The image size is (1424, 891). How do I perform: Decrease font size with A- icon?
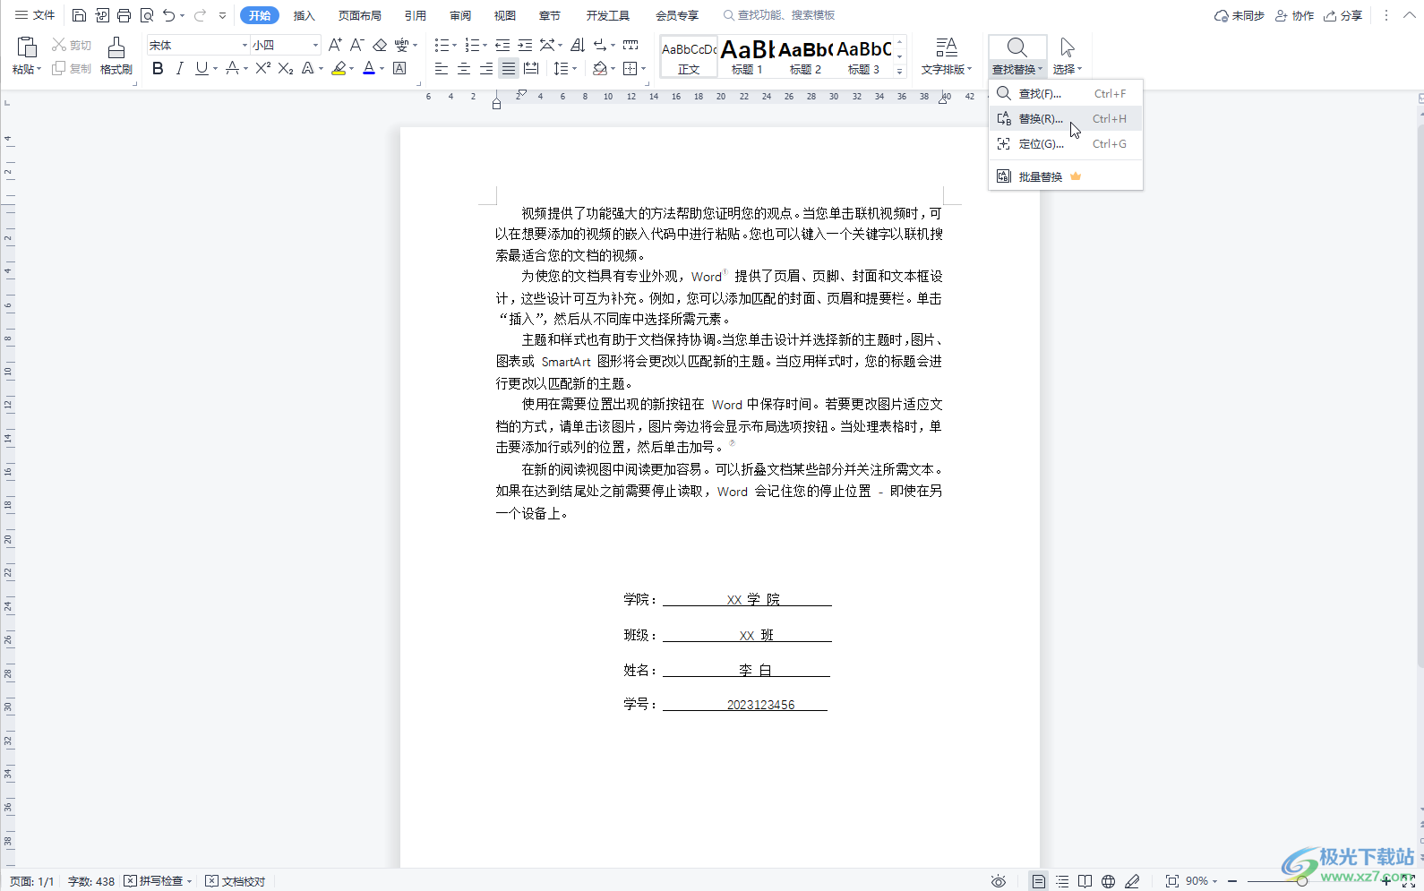pyautogui.click(x=356, y=45)
